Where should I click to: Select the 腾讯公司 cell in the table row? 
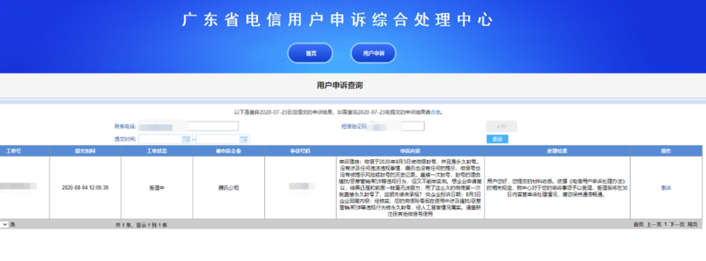click(229, 188)
